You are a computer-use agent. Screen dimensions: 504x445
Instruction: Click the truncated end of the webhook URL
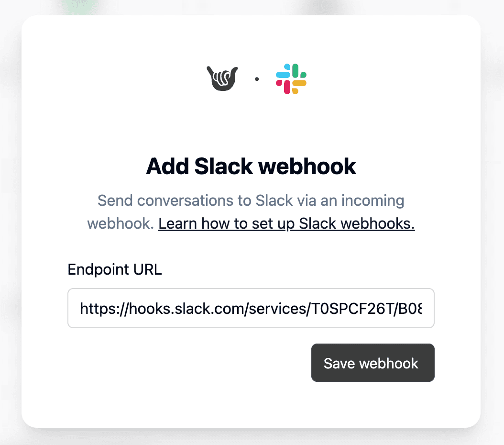(420, 308)
